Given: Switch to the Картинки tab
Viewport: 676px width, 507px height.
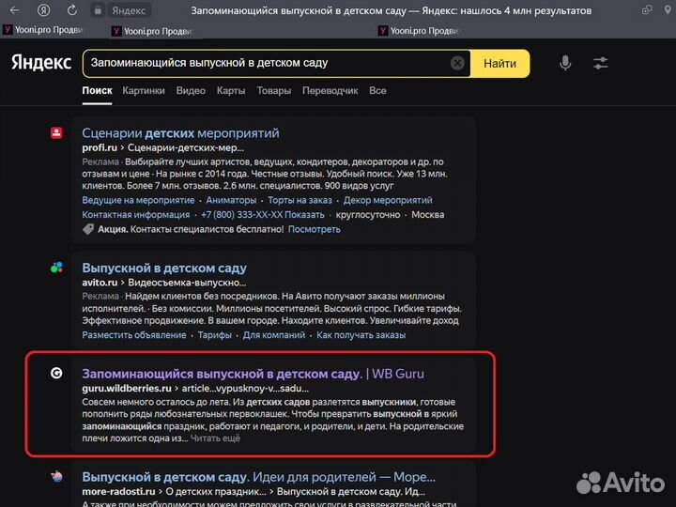Looking at the screenshot, I should click(x=144, y=90).
